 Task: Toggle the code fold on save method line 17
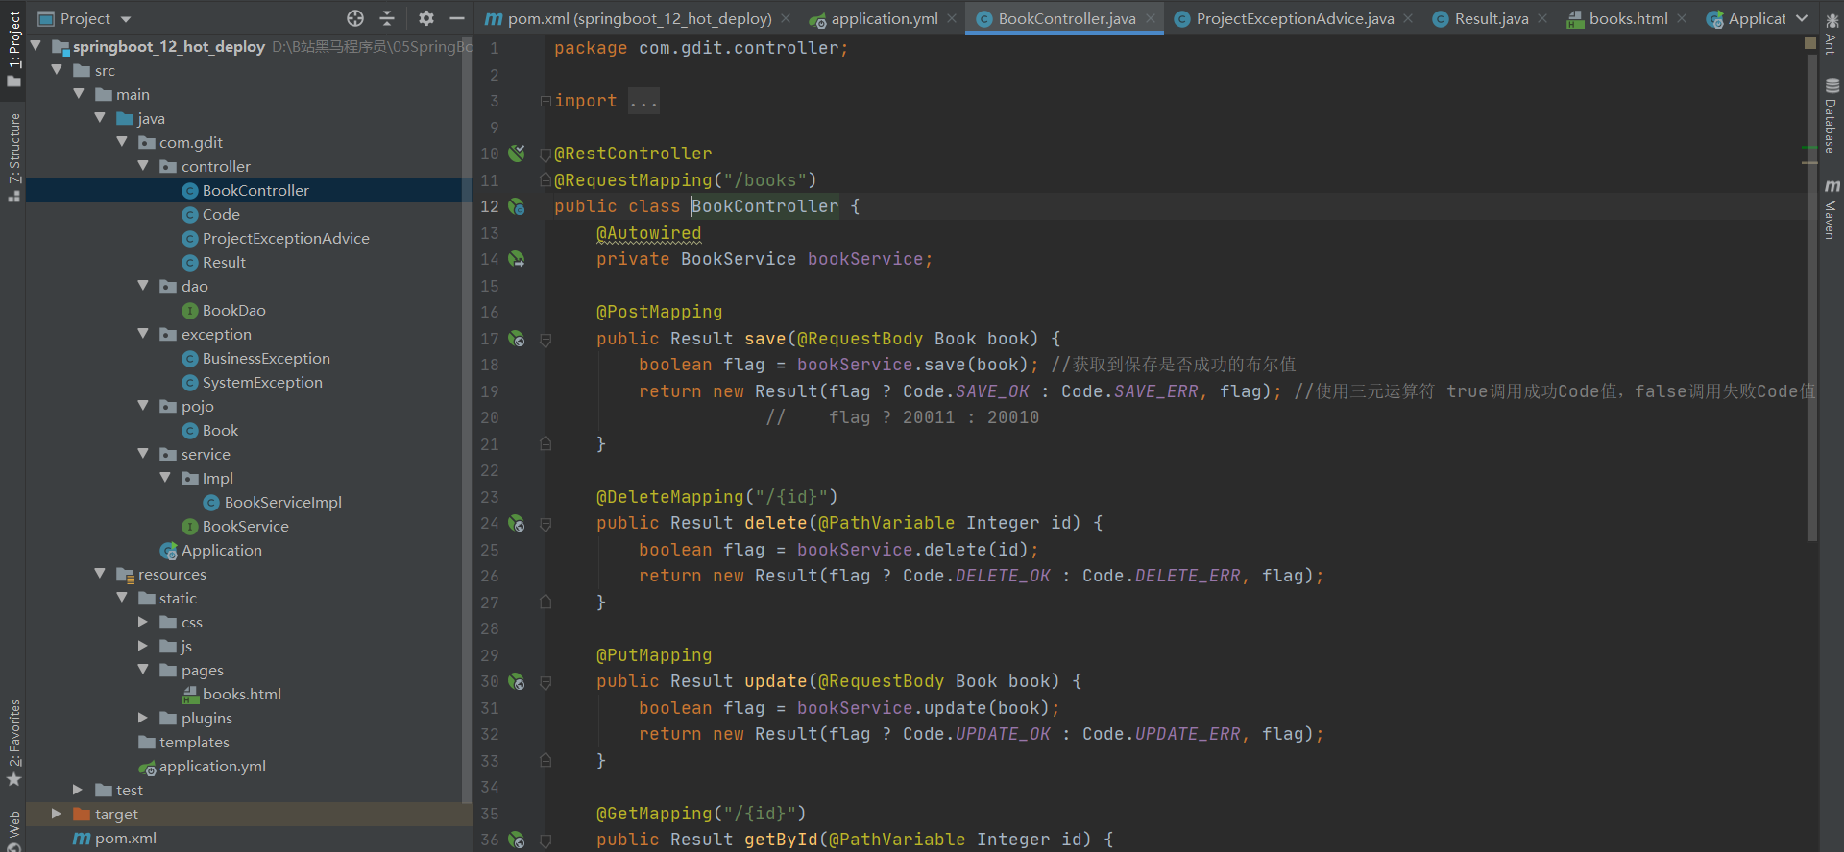tap(546, 339)
